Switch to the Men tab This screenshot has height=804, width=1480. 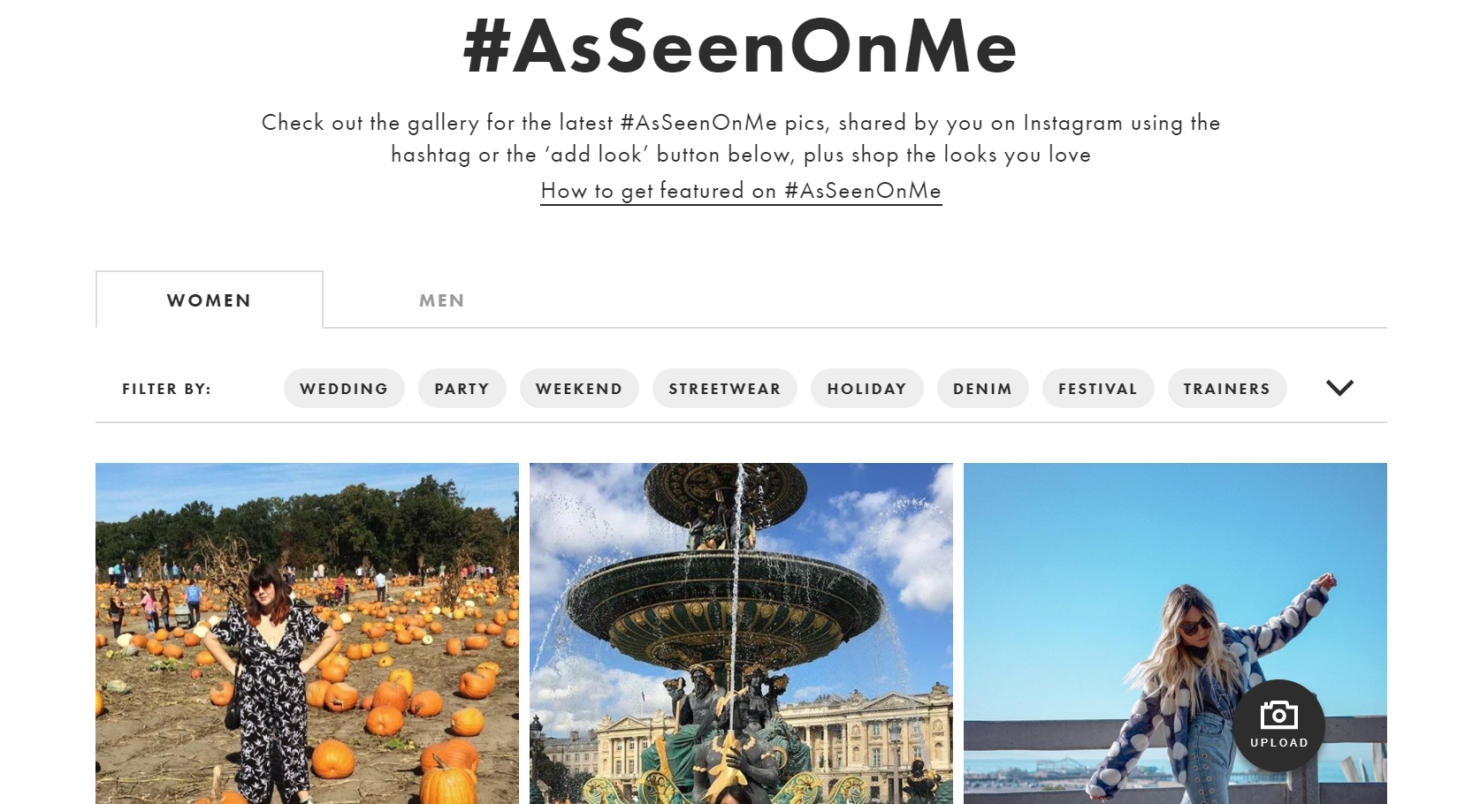pyautogui.click(x=441, y=300)
